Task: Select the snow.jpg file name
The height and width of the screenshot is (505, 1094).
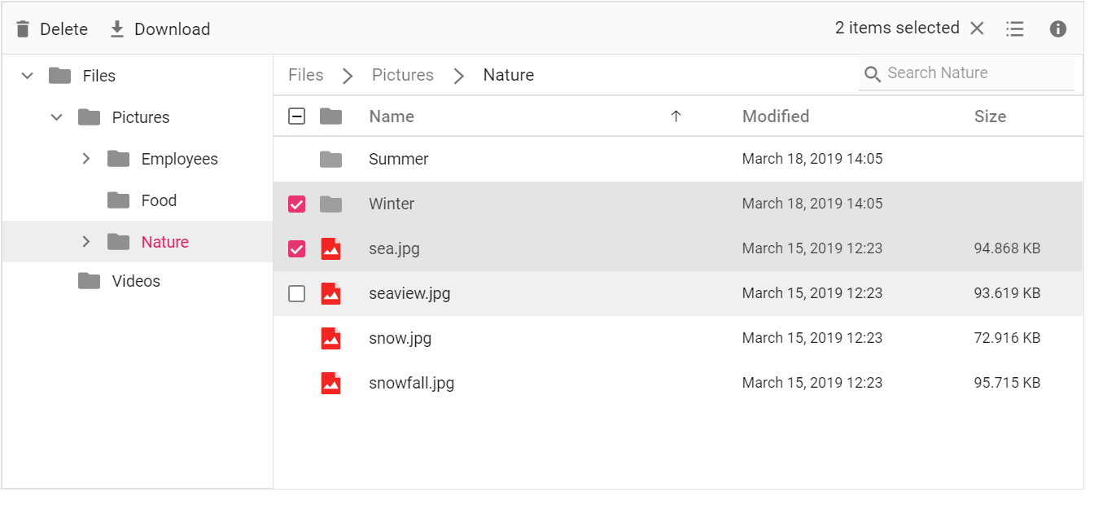Action: [400, 338]
